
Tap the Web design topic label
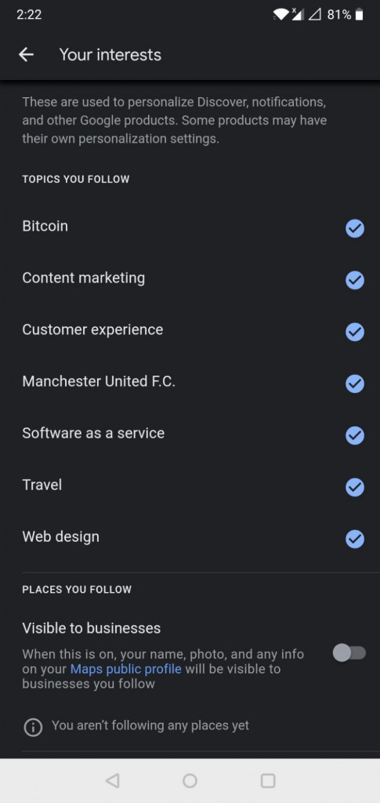(61, 536)
